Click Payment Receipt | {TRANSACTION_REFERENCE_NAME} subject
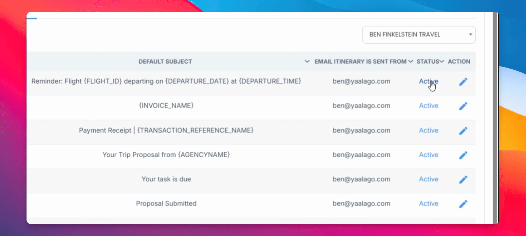This screenshot has width=526, height=236. coord(166,130)
